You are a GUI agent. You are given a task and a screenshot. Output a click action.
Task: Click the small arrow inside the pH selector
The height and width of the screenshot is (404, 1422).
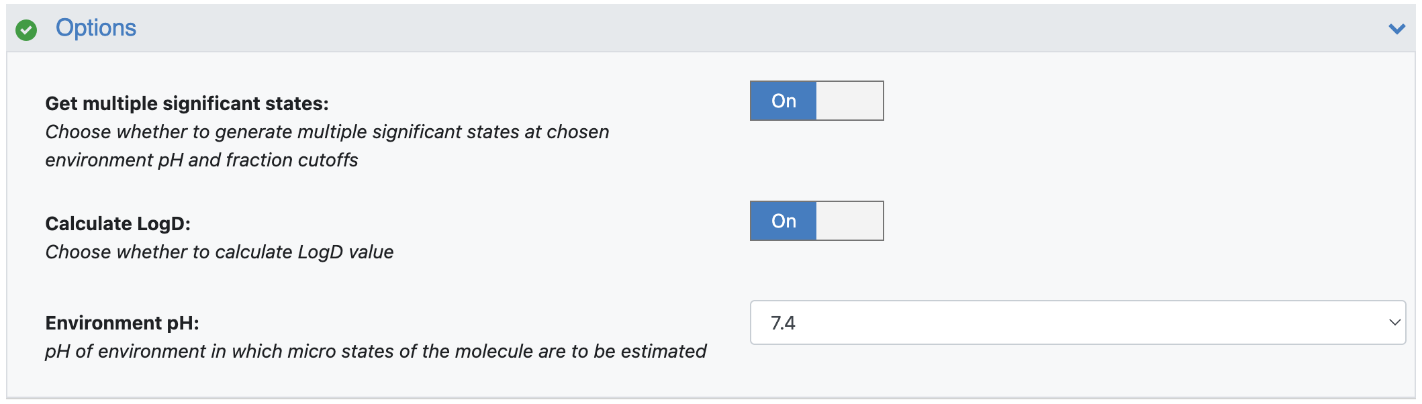coord(1394,323)
